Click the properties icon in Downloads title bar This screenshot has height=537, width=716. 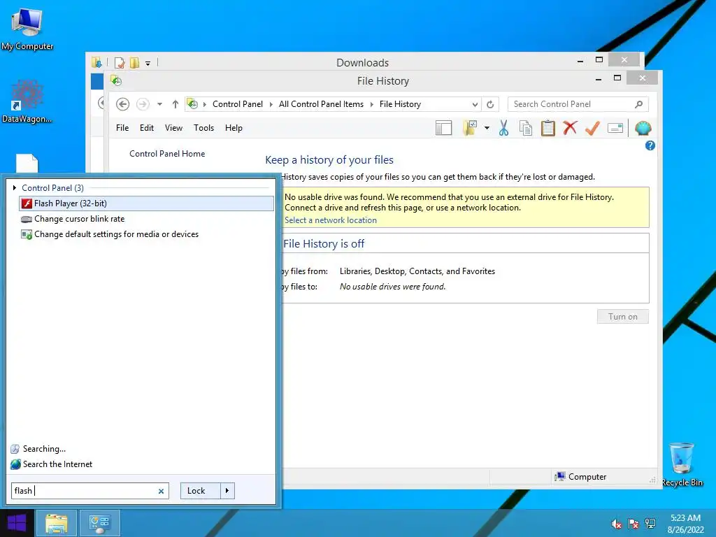(x=119, y=62)
